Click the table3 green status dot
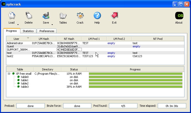 [x=18, y=87]
